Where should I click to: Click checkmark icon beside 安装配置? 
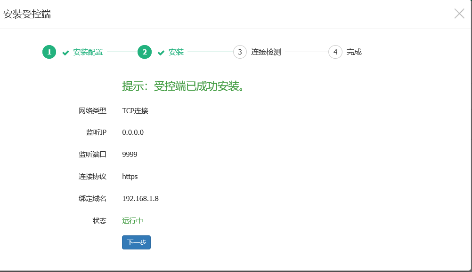coord(65,53)
